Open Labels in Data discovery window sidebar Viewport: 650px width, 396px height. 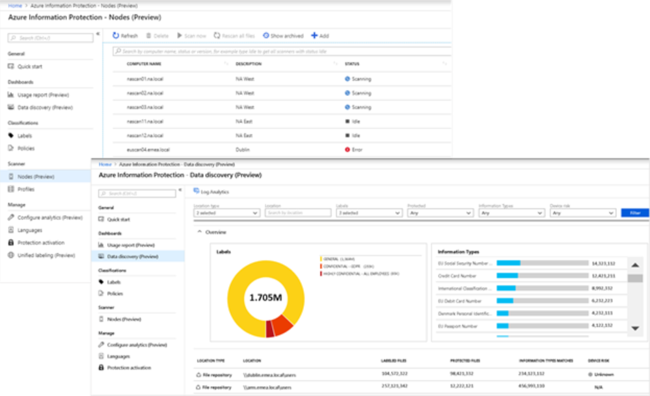114,282
